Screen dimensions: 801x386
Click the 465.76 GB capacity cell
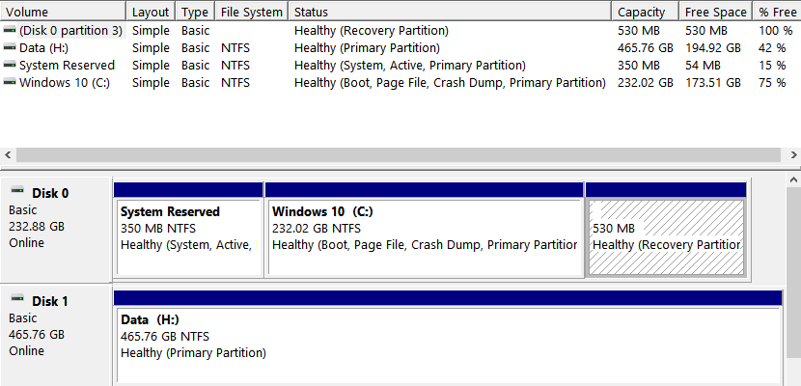point(646,48)
